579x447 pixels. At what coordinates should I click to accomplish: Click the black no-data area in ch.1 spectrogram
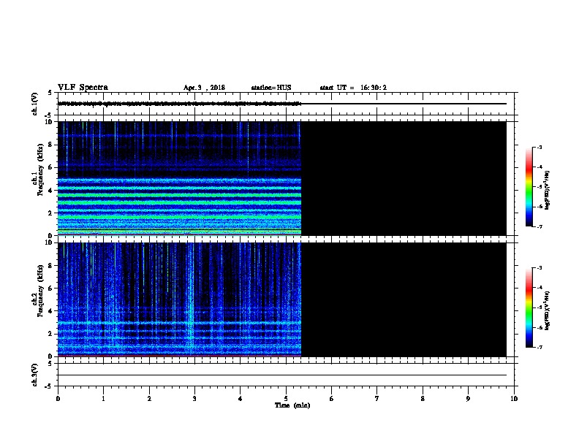(x=404, y=178)
